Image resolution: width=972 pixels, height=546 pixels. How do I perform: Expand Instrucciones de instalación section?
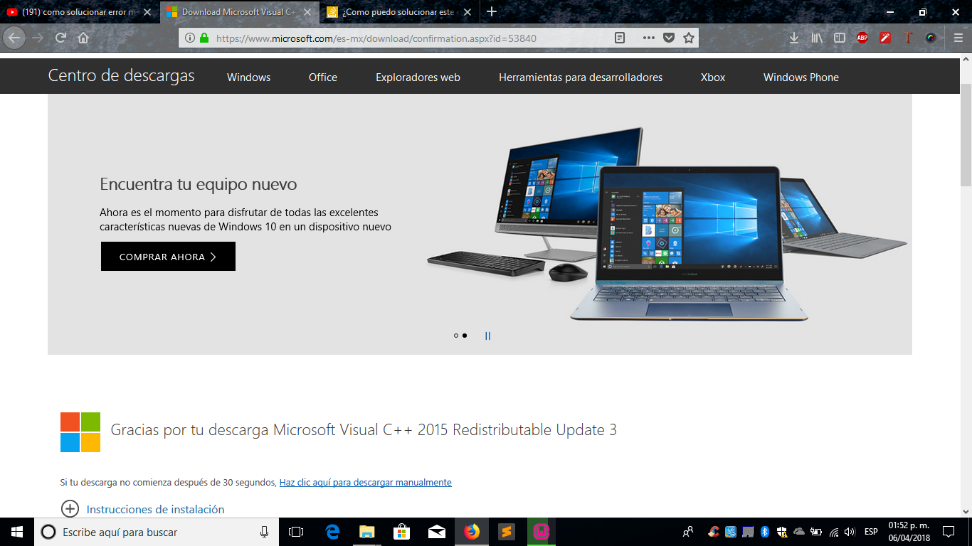click(142, 509)
